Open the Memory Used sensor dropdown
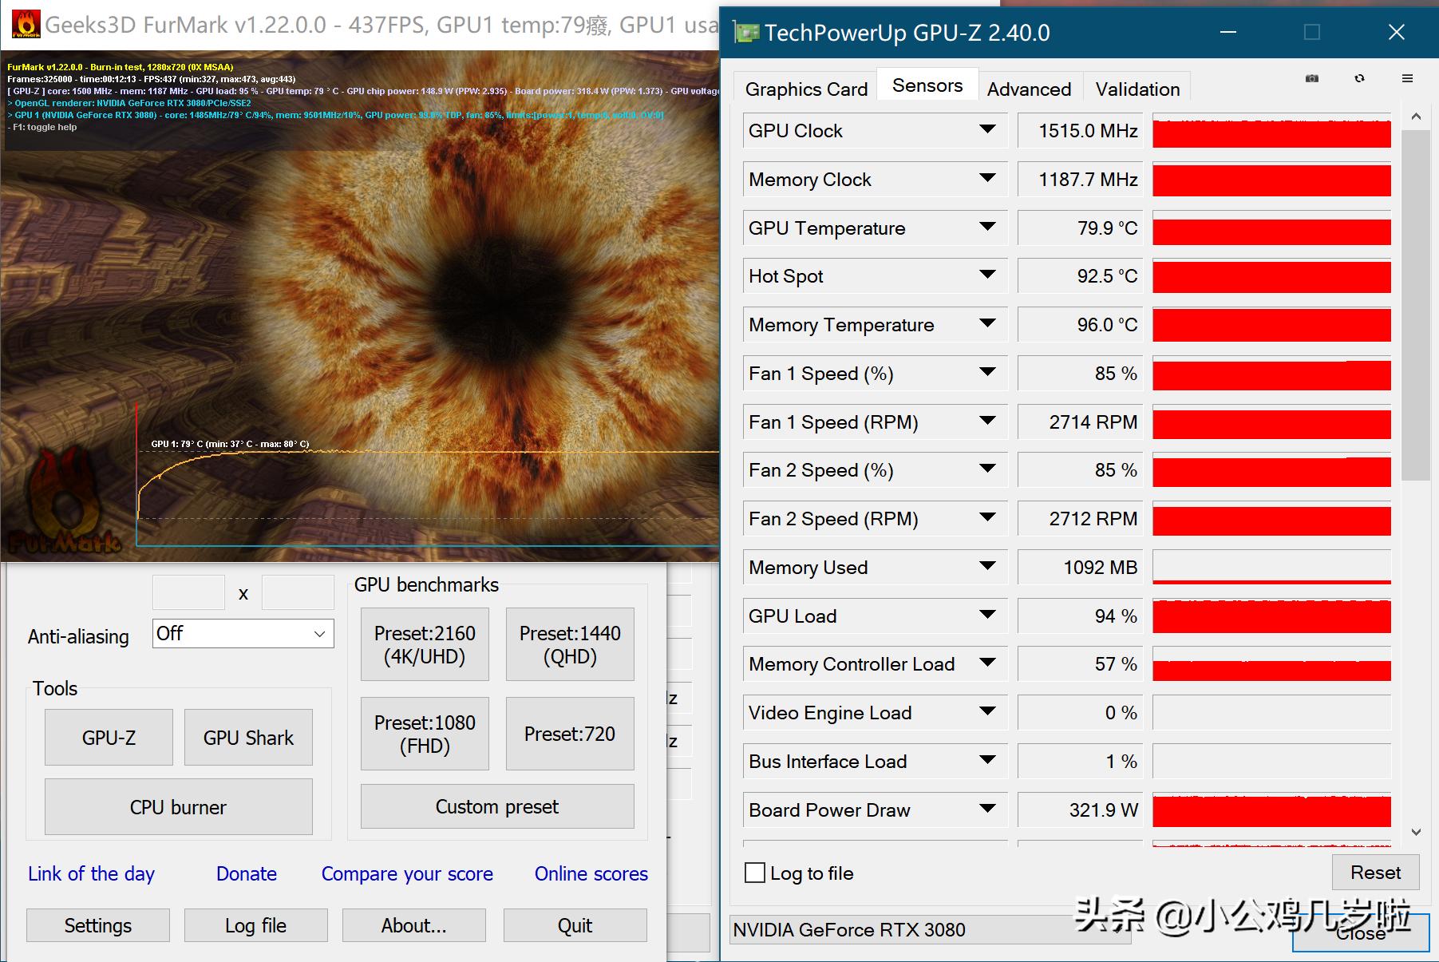This screenshot has height=962, width=1439. (x=987, y=566)
